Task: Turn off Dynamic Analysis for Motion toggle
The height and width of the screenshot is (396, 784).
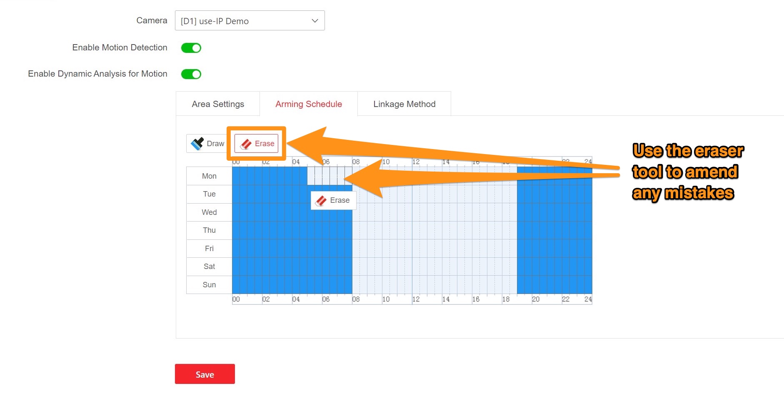Action: point(191,74)
